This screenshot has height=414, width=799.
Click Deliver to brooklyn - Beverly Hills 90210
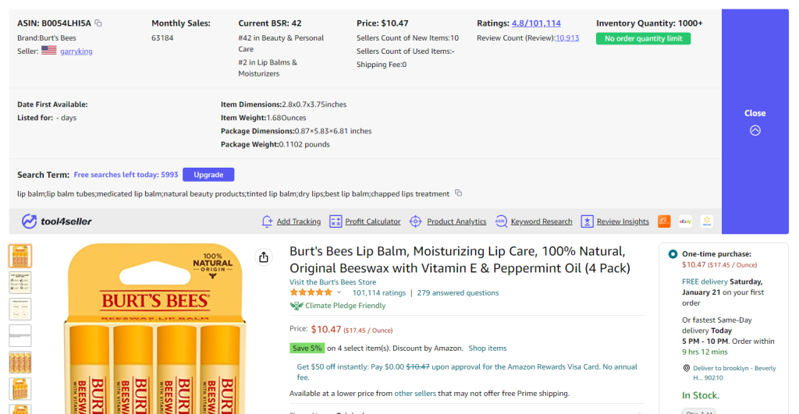click(x=734, y=373)
